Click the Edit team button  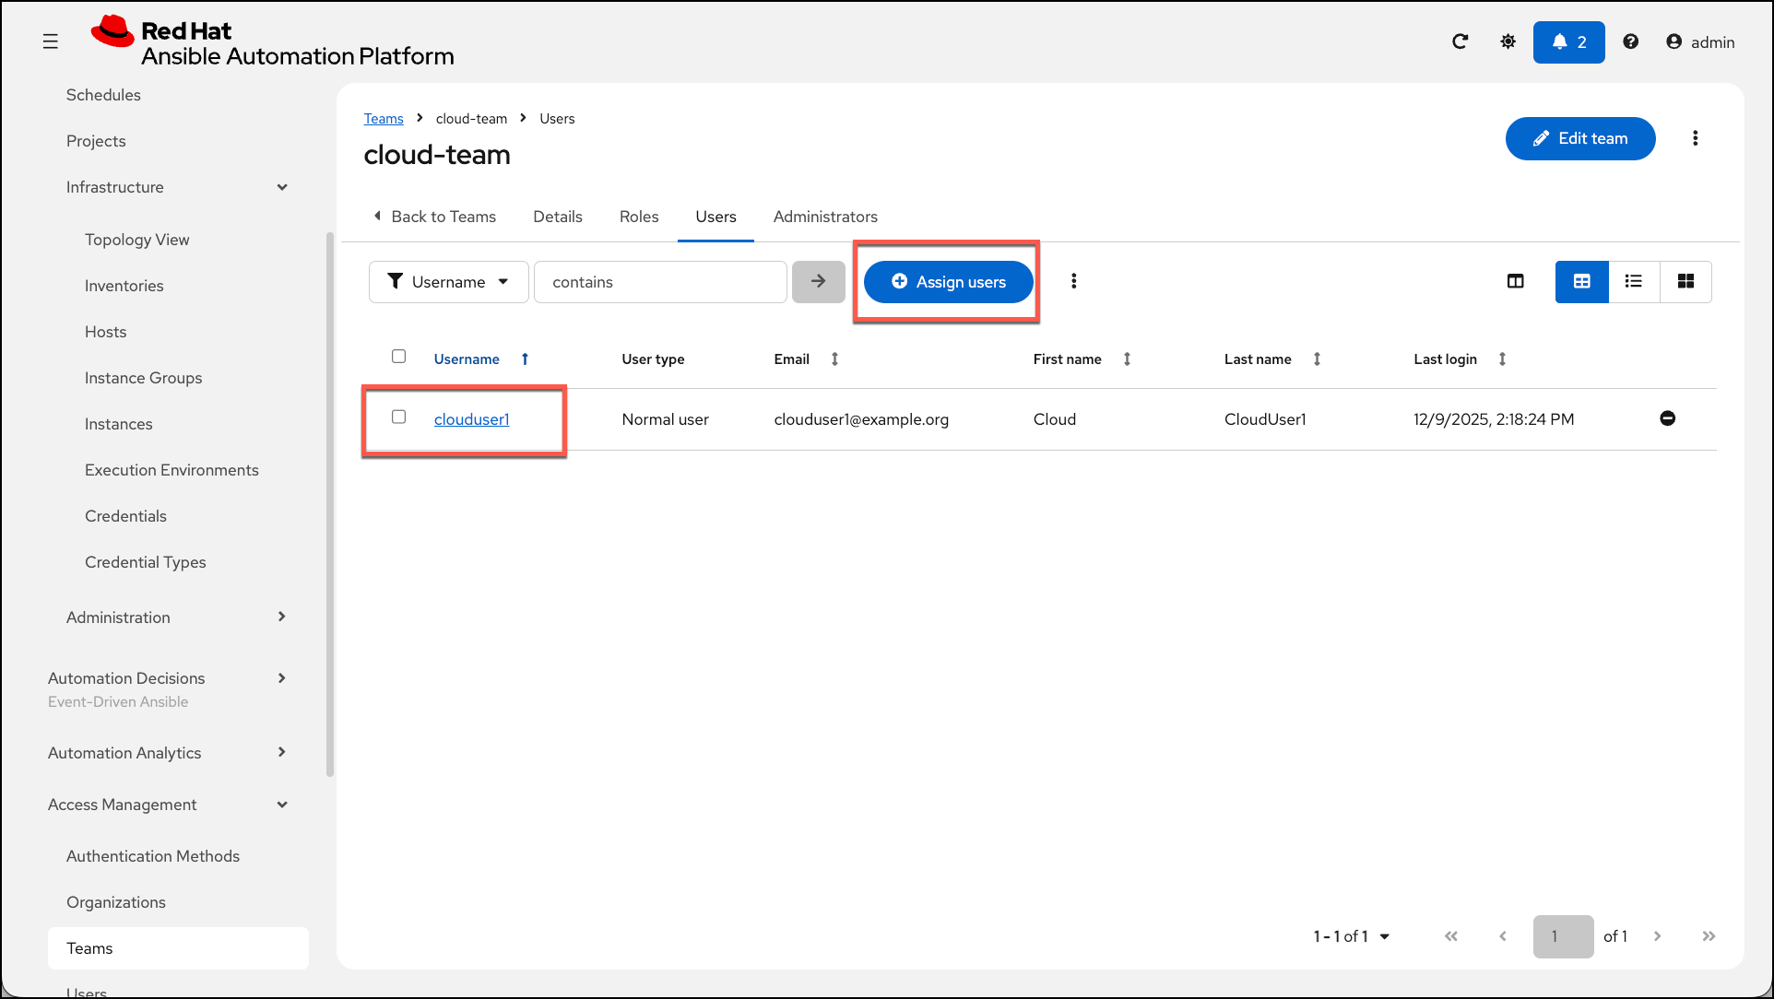click(x=1580, y=138)
